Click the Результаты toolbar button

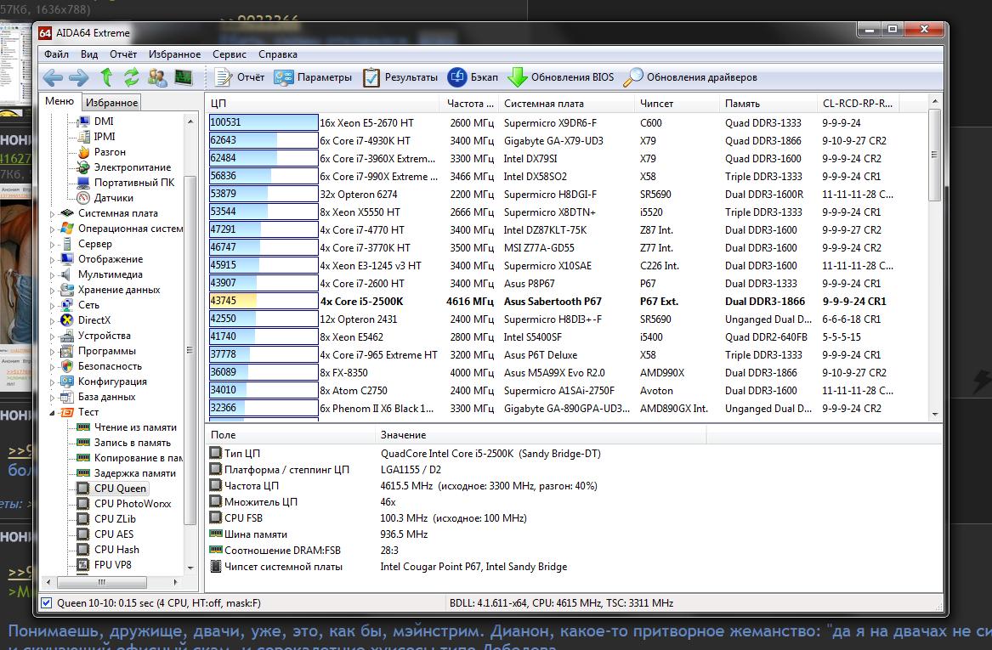pos(400,77)
